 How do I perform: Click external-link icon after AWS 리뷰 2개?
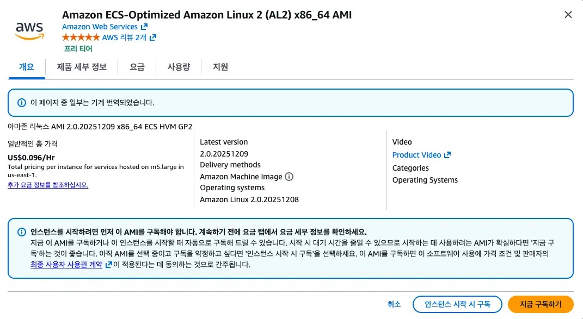click(x=153, y=37)
